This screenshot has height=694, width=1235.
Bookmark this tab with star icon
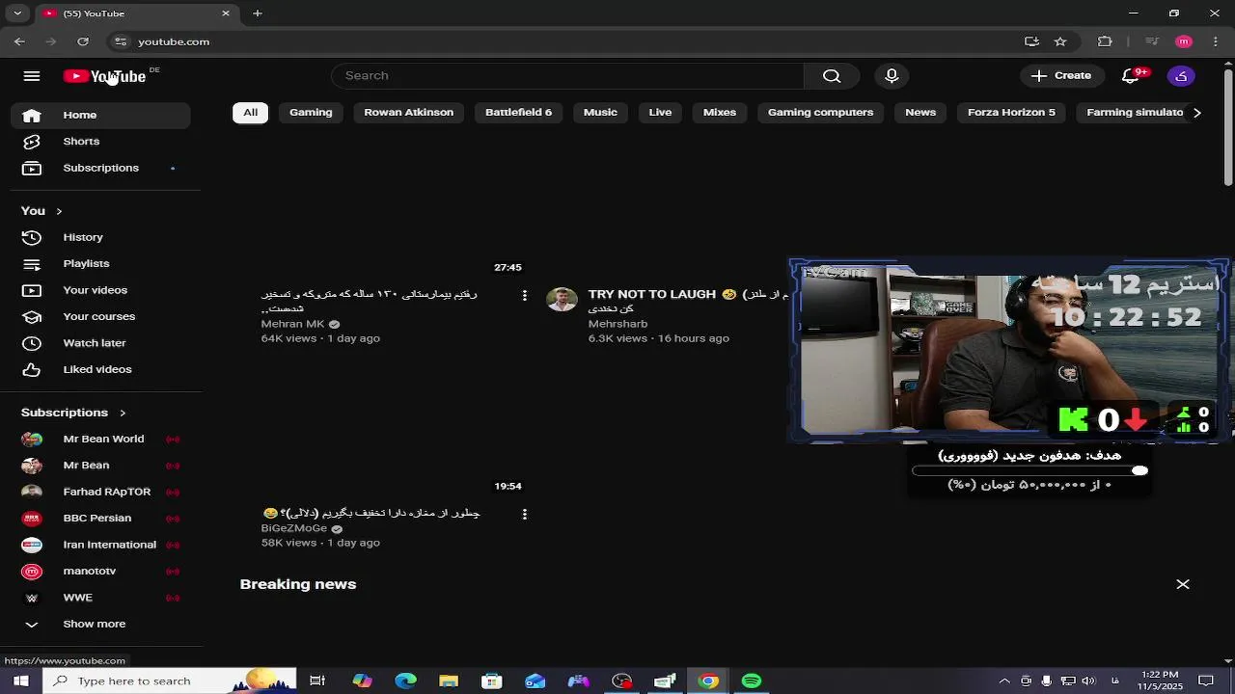tap(1060, 41)
